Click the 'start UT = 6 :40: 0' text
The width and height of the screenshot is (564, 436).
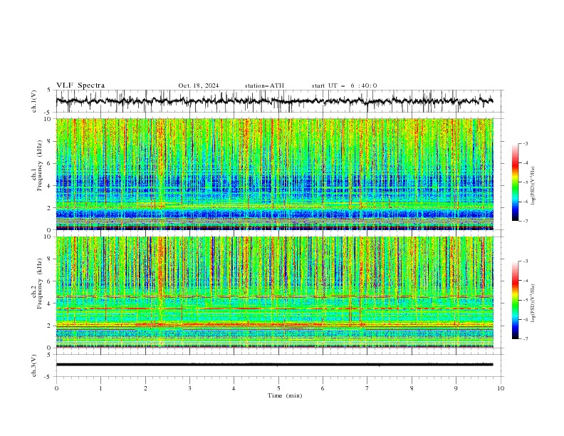[344, 85]
